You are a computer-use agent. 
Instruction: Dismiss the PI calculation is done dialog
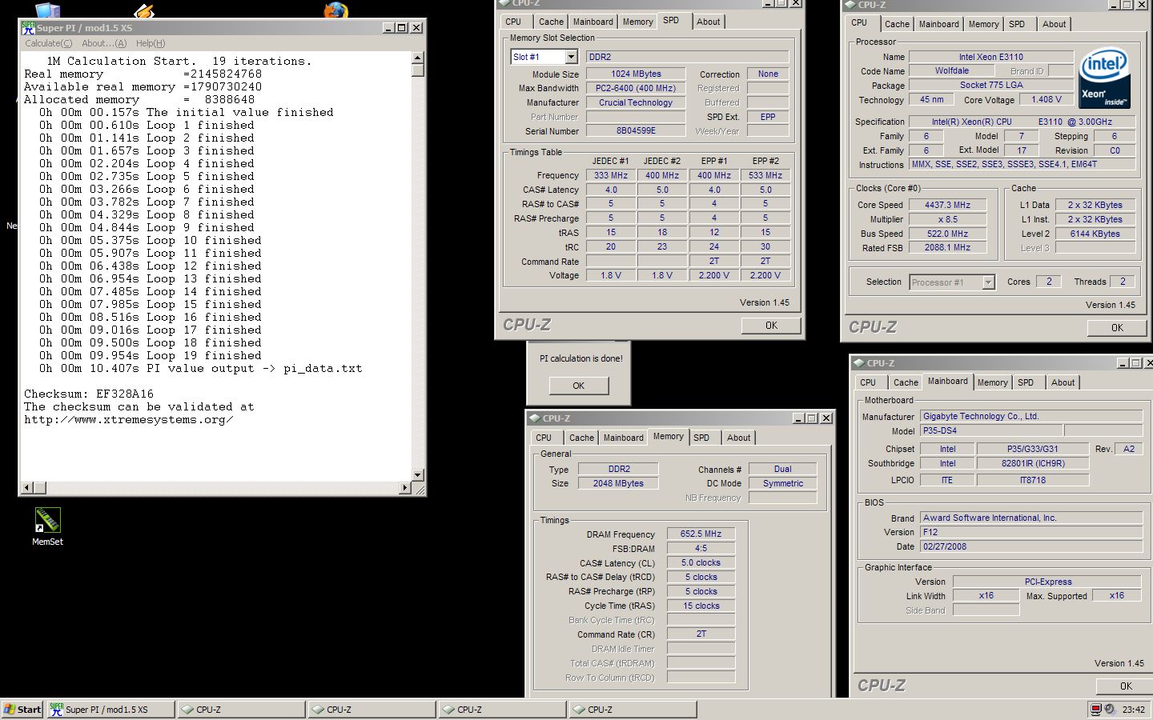578,386
